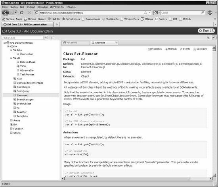Jump to Methods section
The image size is (218, 187).
170,49
